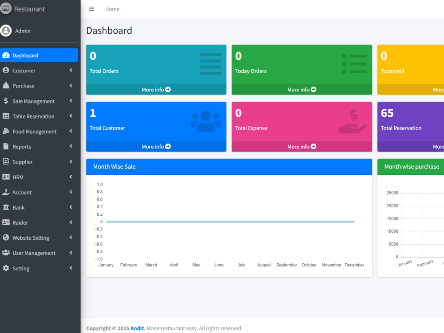Click the Purchase shopping bag icon
This screenshot has width=444, height=333.
(x=6, y=85)
